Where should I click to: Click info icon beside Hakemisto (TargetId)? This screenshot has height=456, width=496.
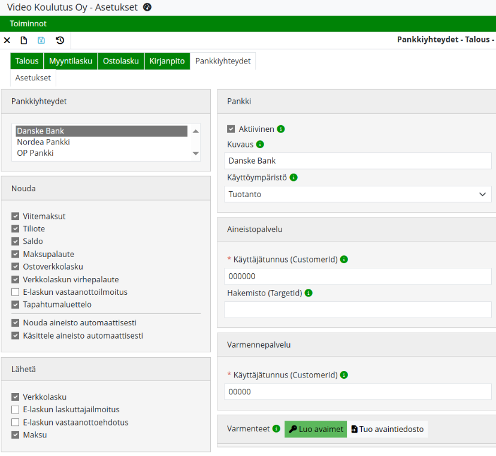pyautogui.click(x=309, y=293)
